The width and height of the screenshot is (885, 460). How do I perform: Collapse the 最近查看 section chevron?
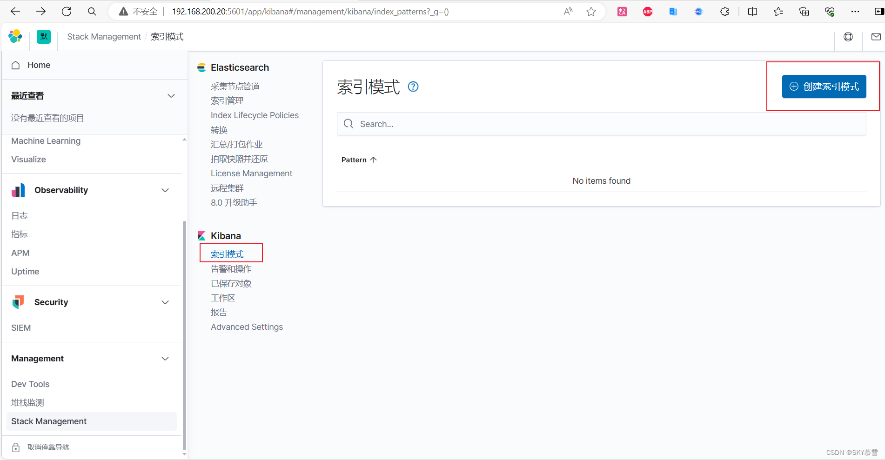coord(171,96)
